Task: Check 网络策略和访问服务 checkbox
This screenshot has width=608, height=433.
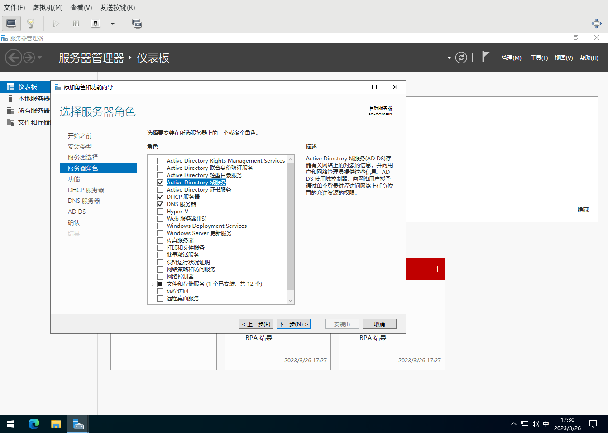Action: 160,269
